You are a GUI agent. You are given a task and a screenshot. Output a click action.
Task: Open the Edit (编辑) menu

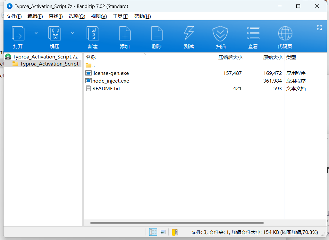(x=35, y=16)
